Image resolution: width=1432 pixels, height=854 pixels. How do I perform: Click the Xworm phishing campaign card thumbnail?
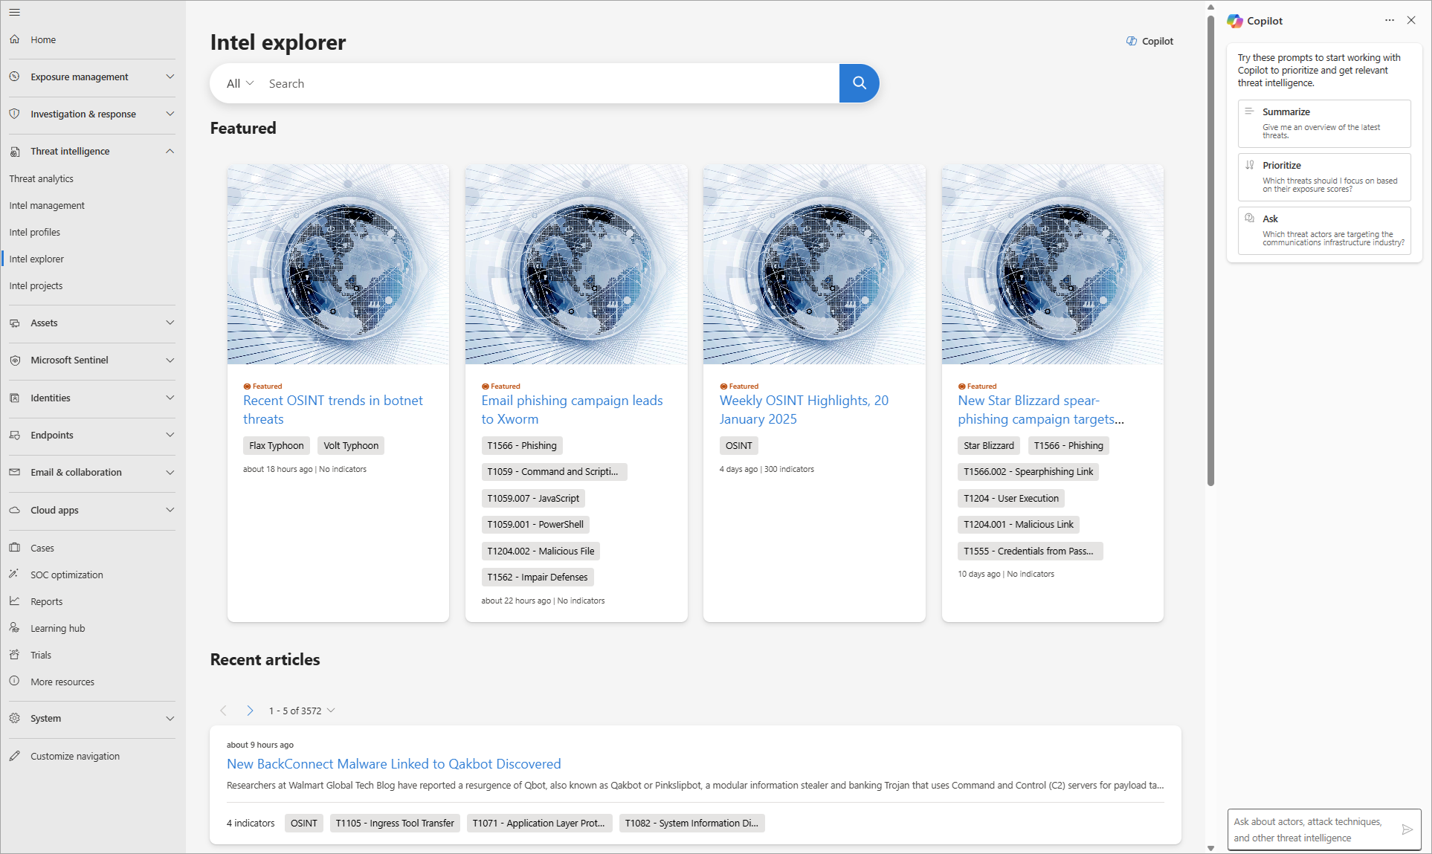[576, 265]
